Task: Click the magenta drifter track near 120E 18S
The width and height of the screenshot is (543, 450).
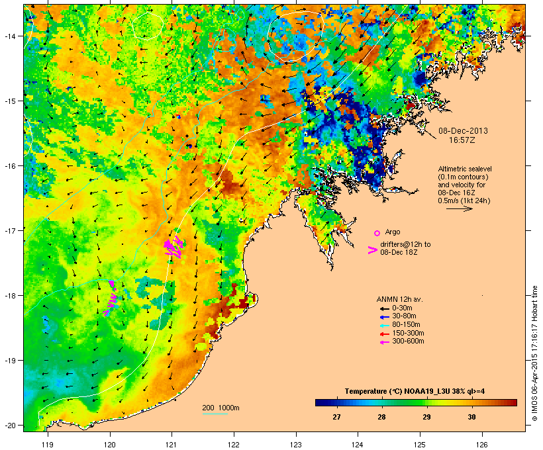Action: coord(111,298)
